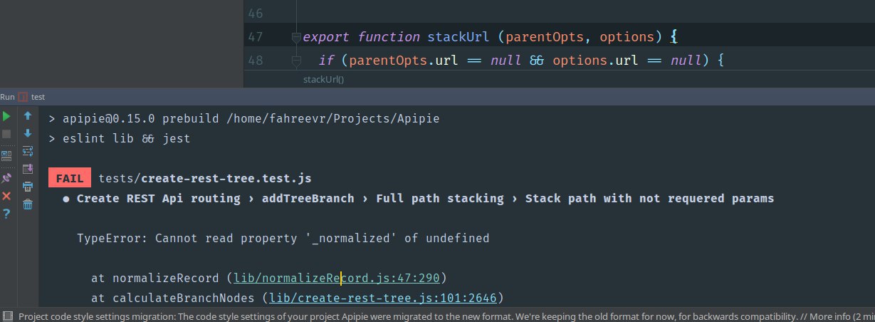Click the scroll to end icon

click(x=28, y=169)
